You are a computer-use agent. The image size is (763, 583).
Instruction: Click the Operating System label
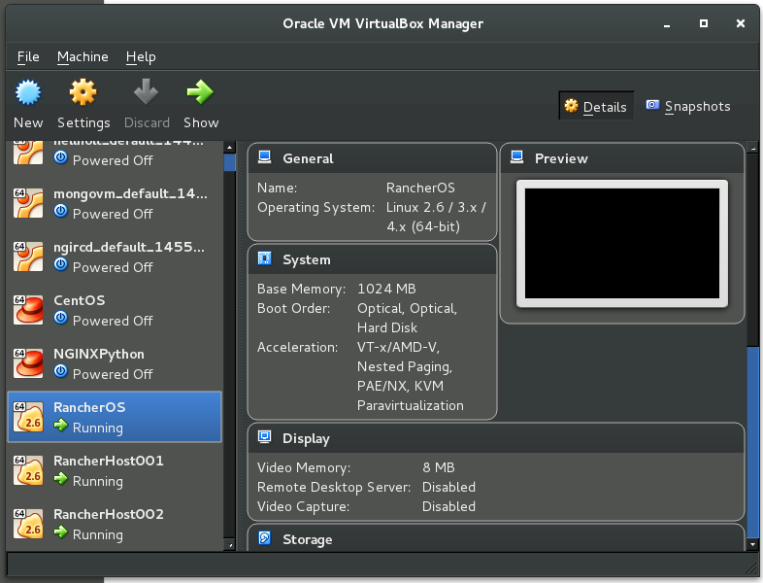point(315,208)
